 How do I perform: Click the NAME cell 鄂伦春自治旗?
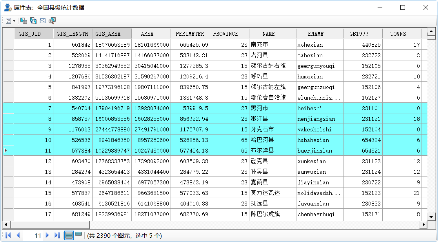click(273, 98)
